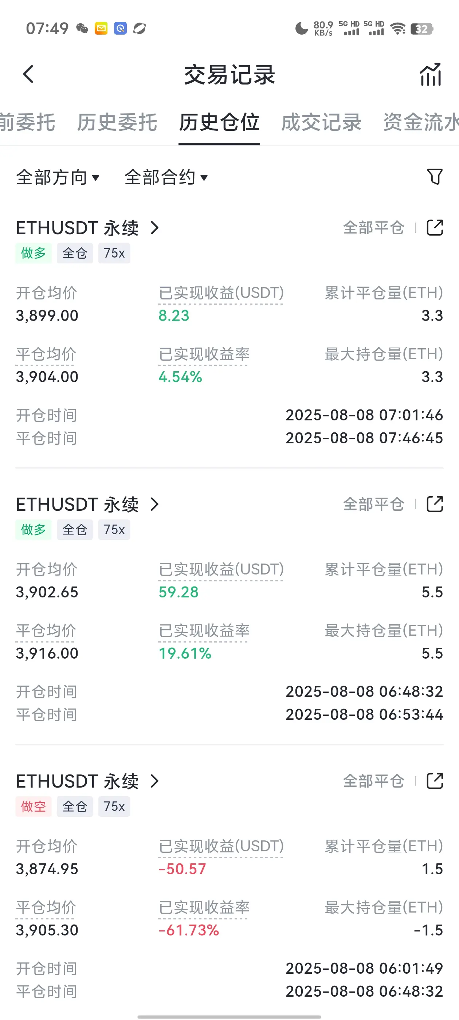
Task: Share the second ETHUSDT position record
Action: tap(435, 504)
